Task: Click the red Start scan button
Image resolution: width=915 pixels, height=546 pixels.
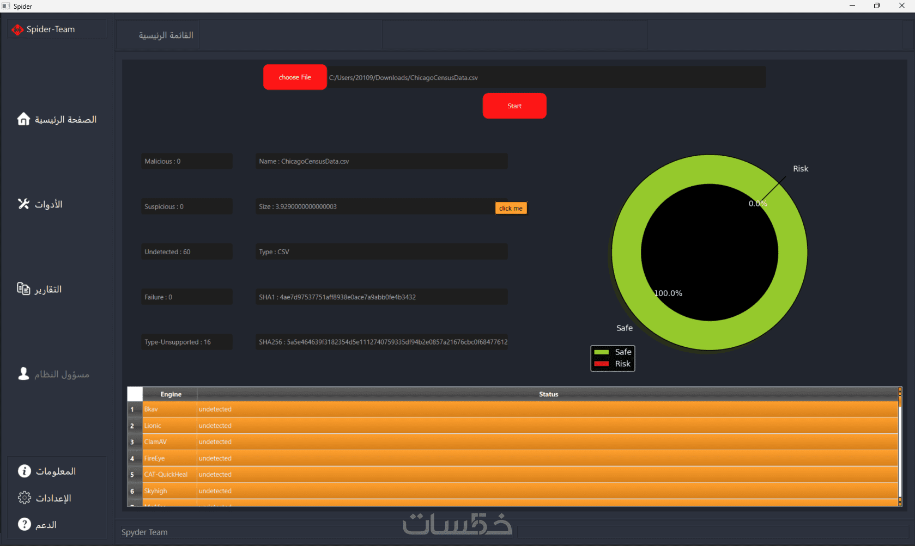Action: coord(514,106)
